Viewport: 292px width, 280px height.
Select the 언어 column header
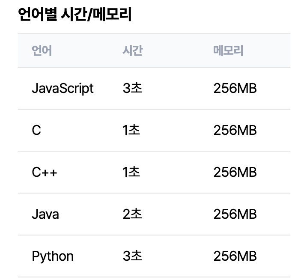[x=42, y=51]
